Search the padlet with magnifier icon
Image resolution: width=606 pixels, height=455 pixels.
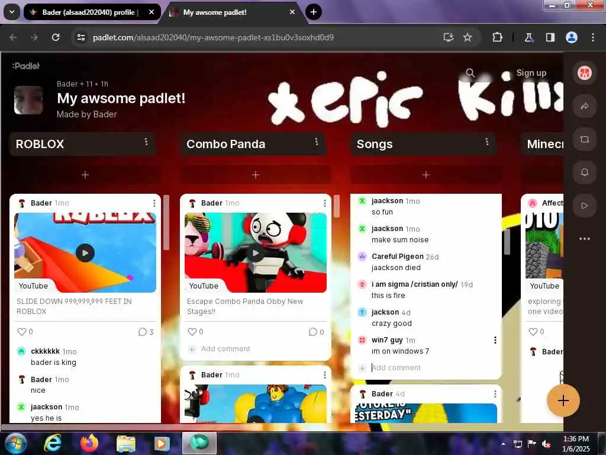tap(470, 73)
